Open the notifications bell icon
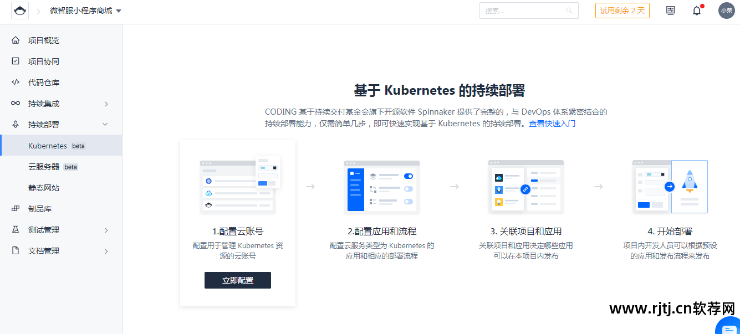This screenshot has height=334, width=740. pos(697,11)
